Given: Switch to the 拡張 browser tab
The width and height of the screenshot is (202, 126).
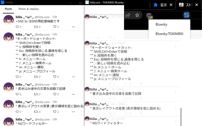Looking at the screenshot, I should coord(161,5).
